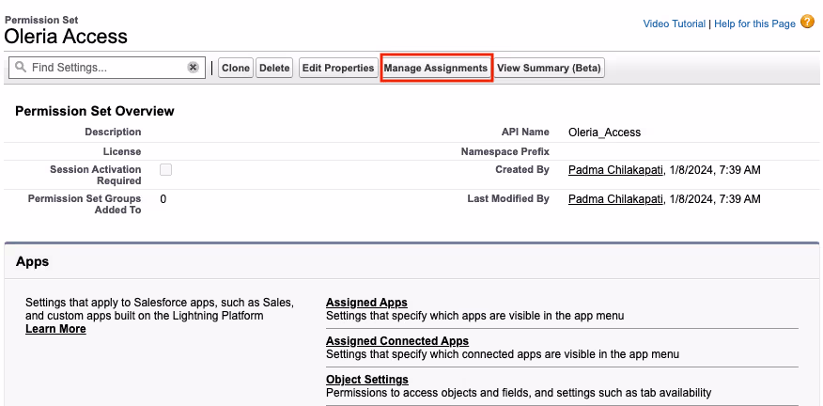The image size is (823, 406).
Task: Select the API Name value Oleria_Access
Action: coord(605,133)
